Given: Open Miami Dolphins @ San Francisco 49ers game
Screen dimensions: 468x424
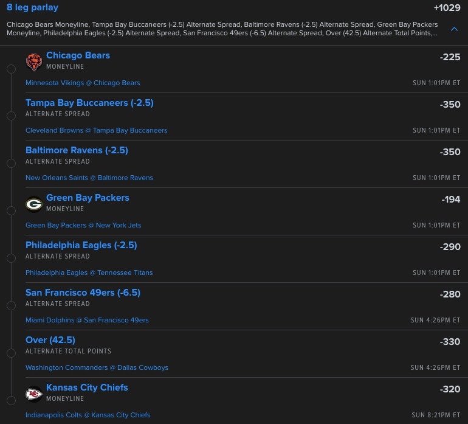Looking at the screenshot, I should [x=87, y=320].
